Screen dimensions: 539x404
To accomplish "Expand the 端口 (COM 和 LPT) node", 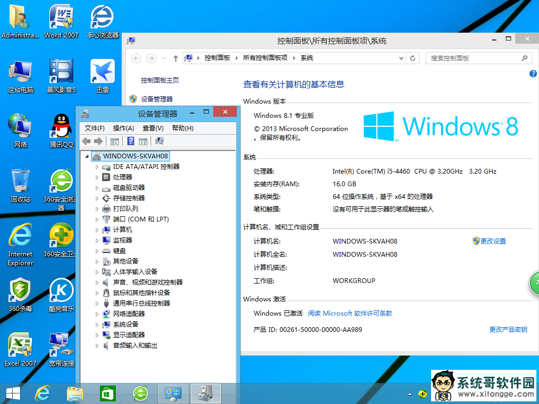I will (97, 219).
